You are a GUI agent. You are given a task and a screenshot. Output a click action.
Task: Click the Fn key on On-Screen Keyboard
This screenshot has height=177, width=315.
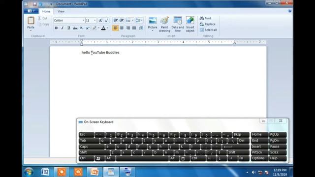(244, 158)
